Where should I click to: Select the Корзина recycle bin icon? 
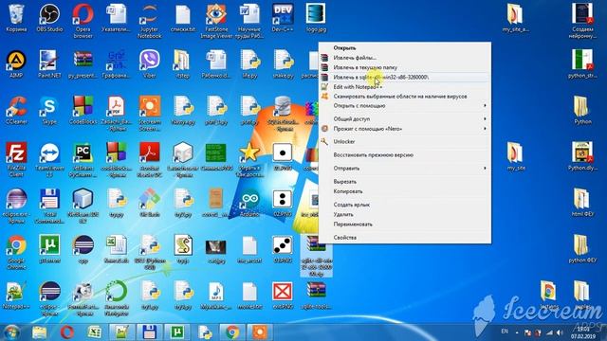(x=16, y=19)
